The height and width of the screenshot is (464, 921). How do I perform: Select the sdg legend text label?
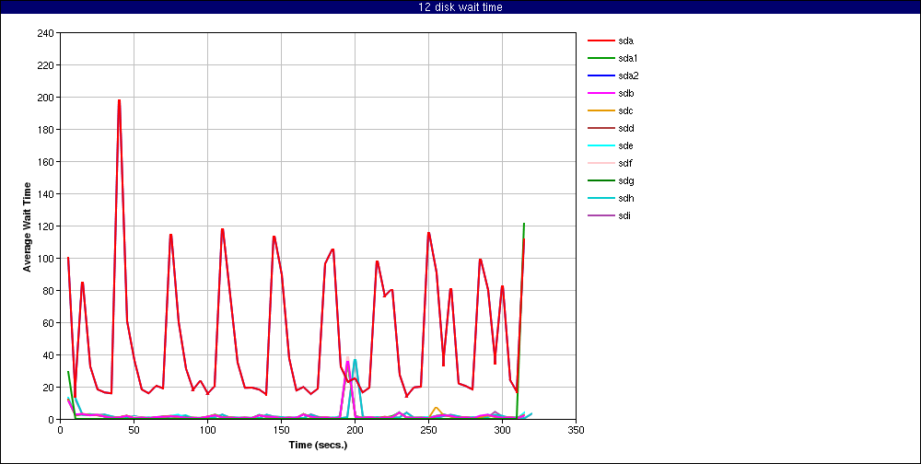tap(626, 180)
